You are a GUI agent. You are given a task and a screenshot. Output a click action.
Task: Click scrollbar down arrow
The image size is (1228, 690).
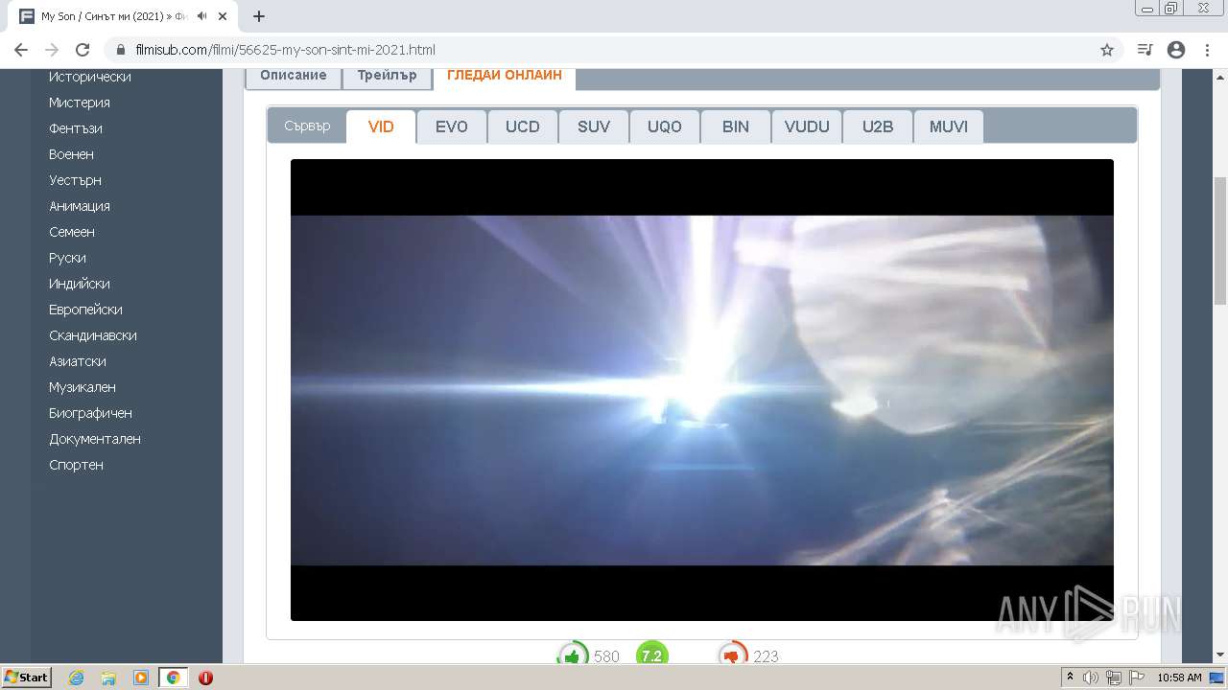tap(1220, 655)
